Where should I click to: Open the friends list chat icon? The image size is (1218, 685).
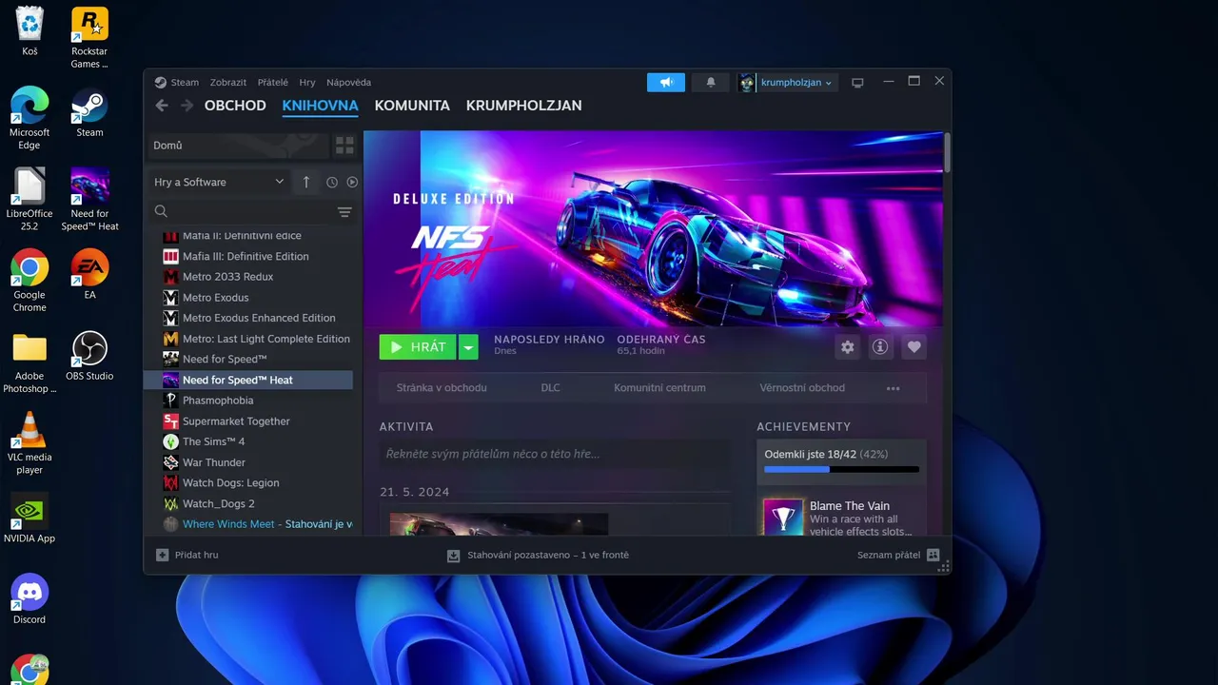click(933, 555)
